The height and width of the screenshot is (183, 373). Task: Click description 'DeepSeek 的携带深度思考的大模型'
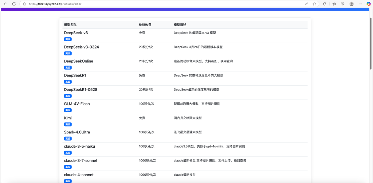(x=199, y=75)
